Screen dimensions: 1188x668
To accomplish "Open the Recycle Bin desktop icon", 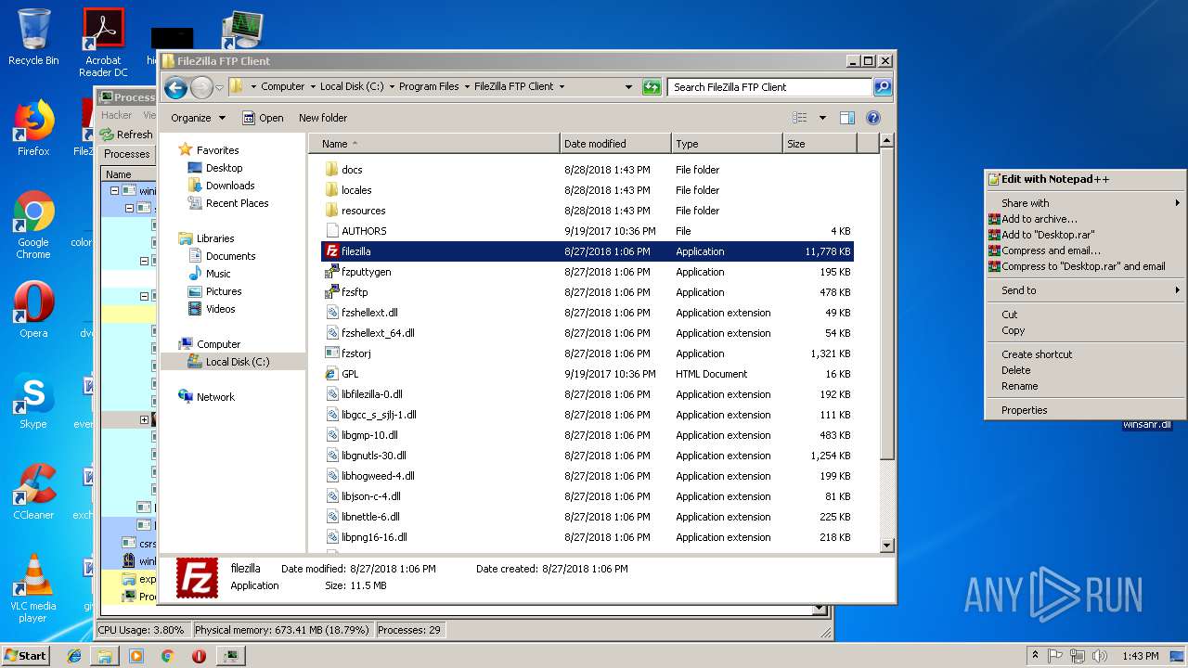I will pyautogui.click(x=33, y=37).
